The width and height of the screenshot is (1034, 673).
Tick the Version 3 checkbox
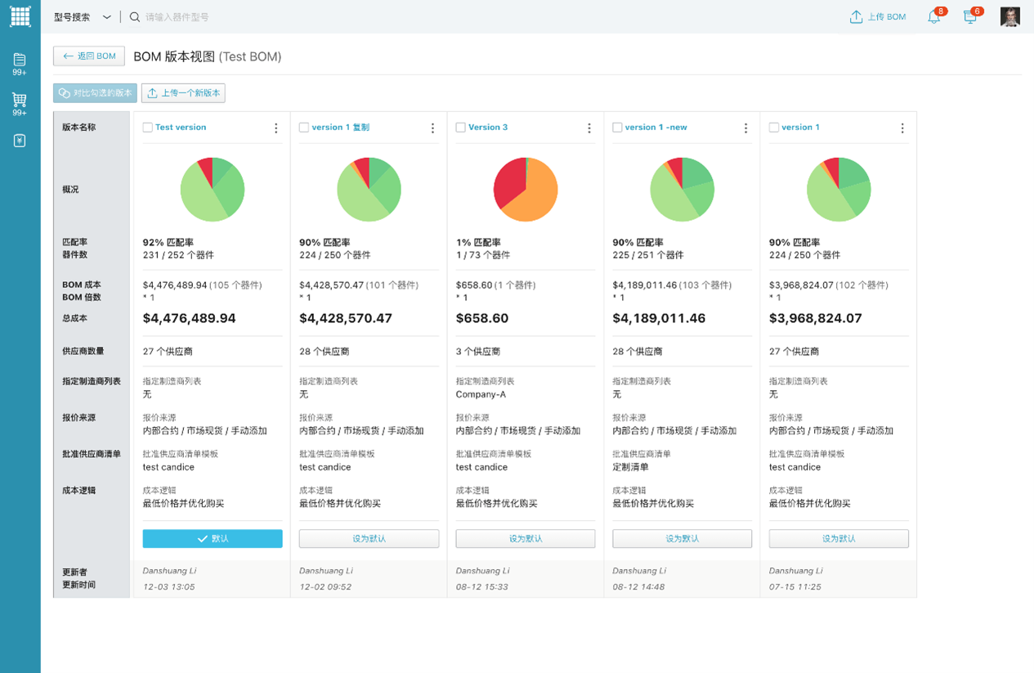point(460,128)
